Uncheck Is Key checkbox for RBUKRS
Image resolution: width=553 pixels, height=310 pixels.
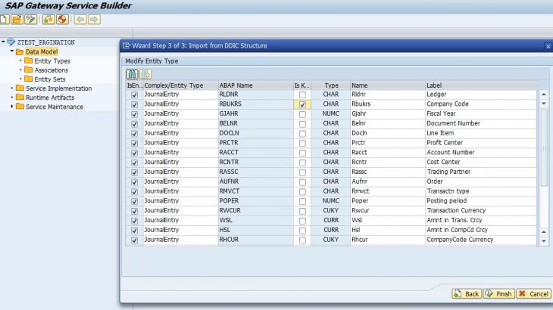coord(302,104)
